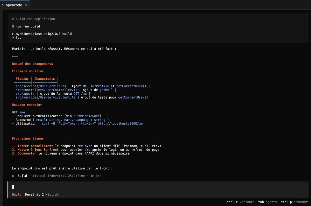Click the curl localhost:3000/me command

92,123
